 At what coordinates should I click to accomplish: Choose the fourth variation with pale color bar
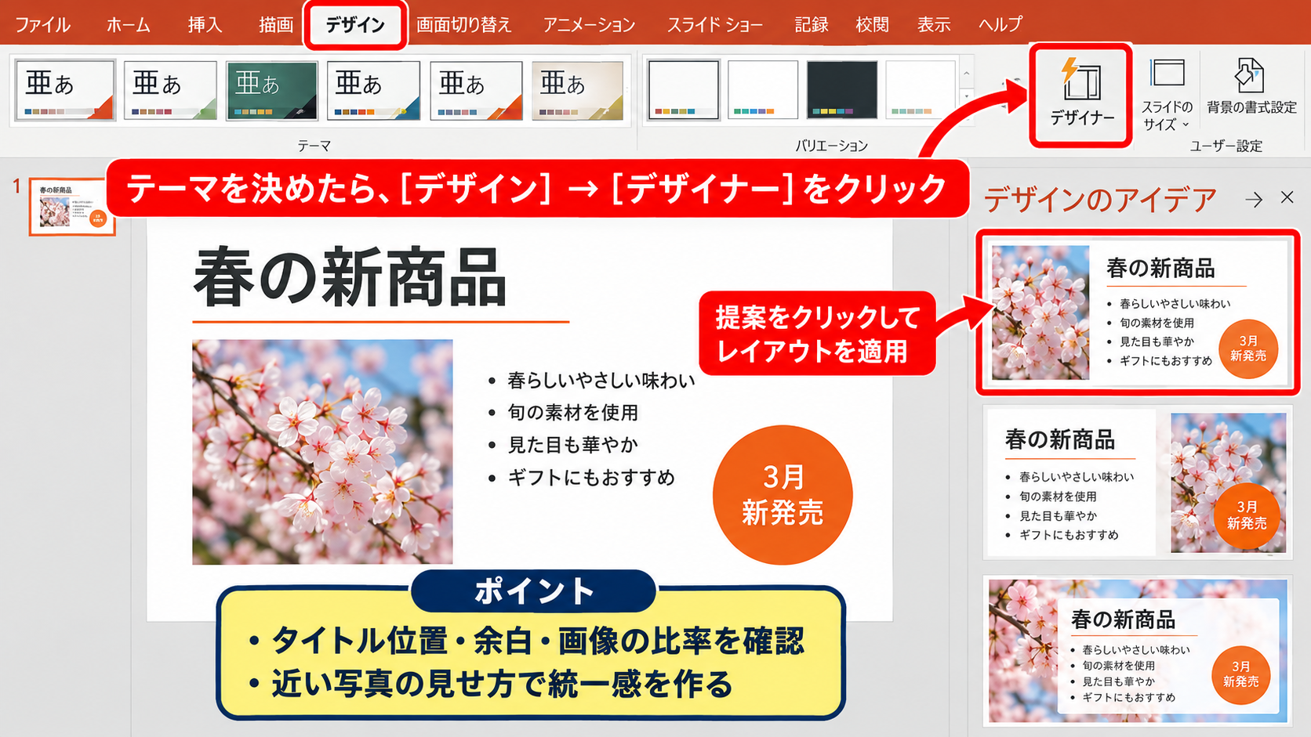(921, 90)
